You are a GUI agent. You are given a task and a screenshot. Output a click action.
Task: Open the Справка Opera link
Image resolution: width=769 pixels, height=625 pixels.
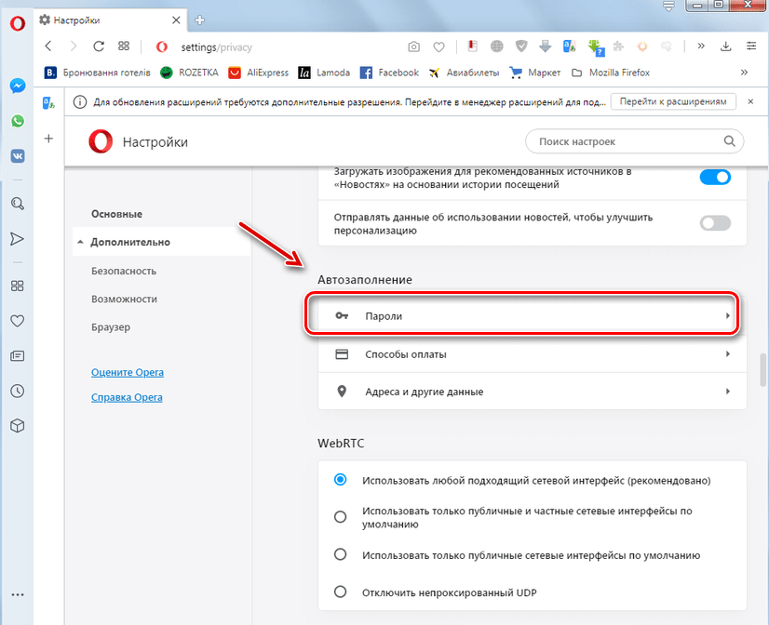click(x=127, y=397)
